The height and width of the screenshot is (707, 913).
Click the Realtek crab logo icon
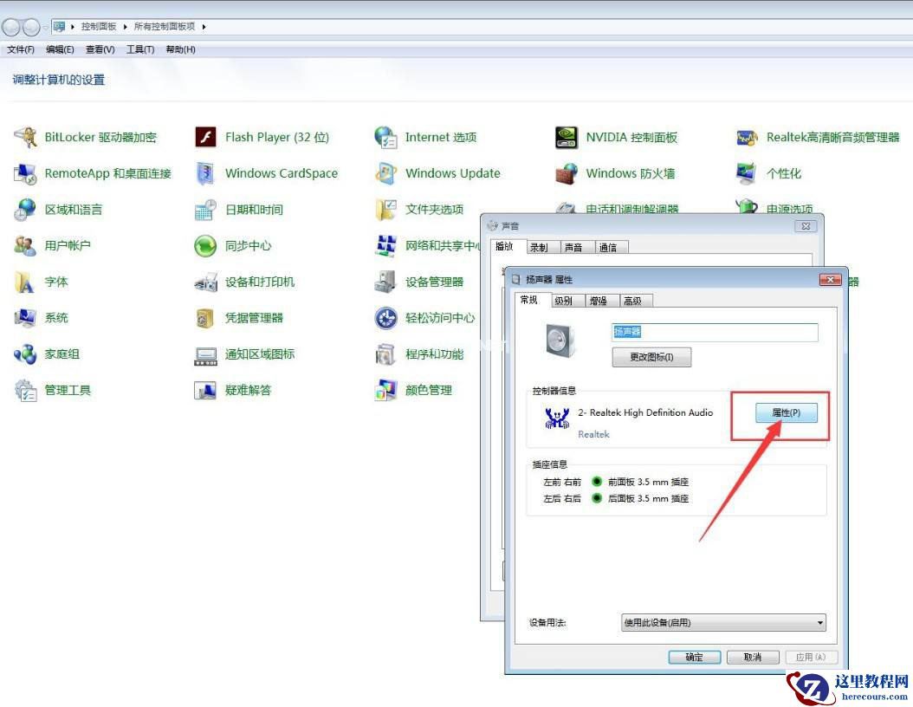[557, 418]
